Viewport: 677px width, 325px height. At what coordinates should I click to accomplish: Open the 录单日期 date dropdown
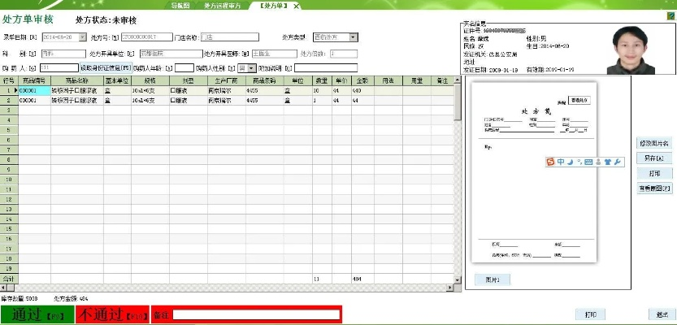click(x=82, y=37)
